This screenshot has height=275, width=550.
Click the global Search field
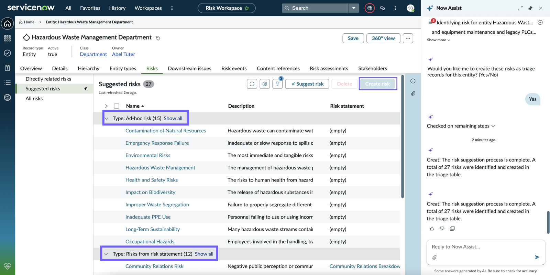[x=315, y=8]
